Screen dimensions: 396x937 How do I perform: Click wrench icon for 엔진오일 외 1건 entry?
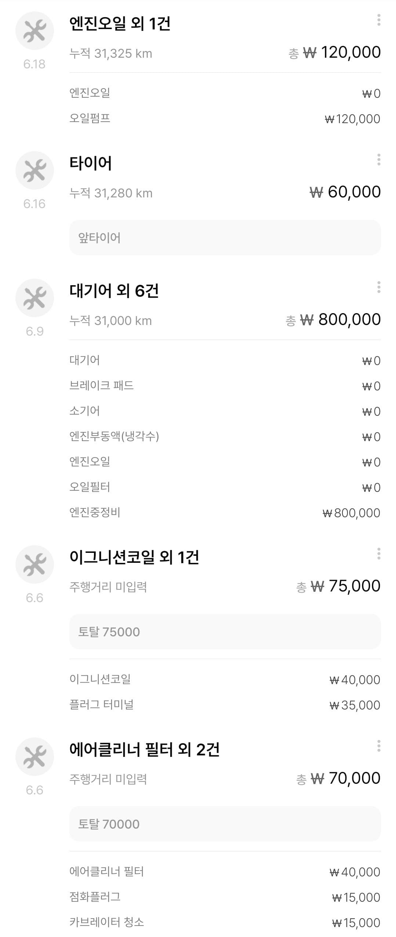pyautogui.click(x=34, y=31)
